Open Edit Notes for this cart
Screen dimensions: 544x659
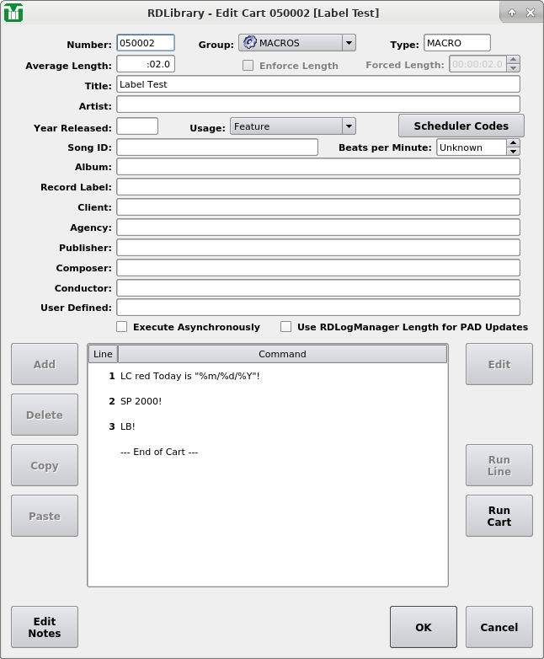[x=44, y=628]
